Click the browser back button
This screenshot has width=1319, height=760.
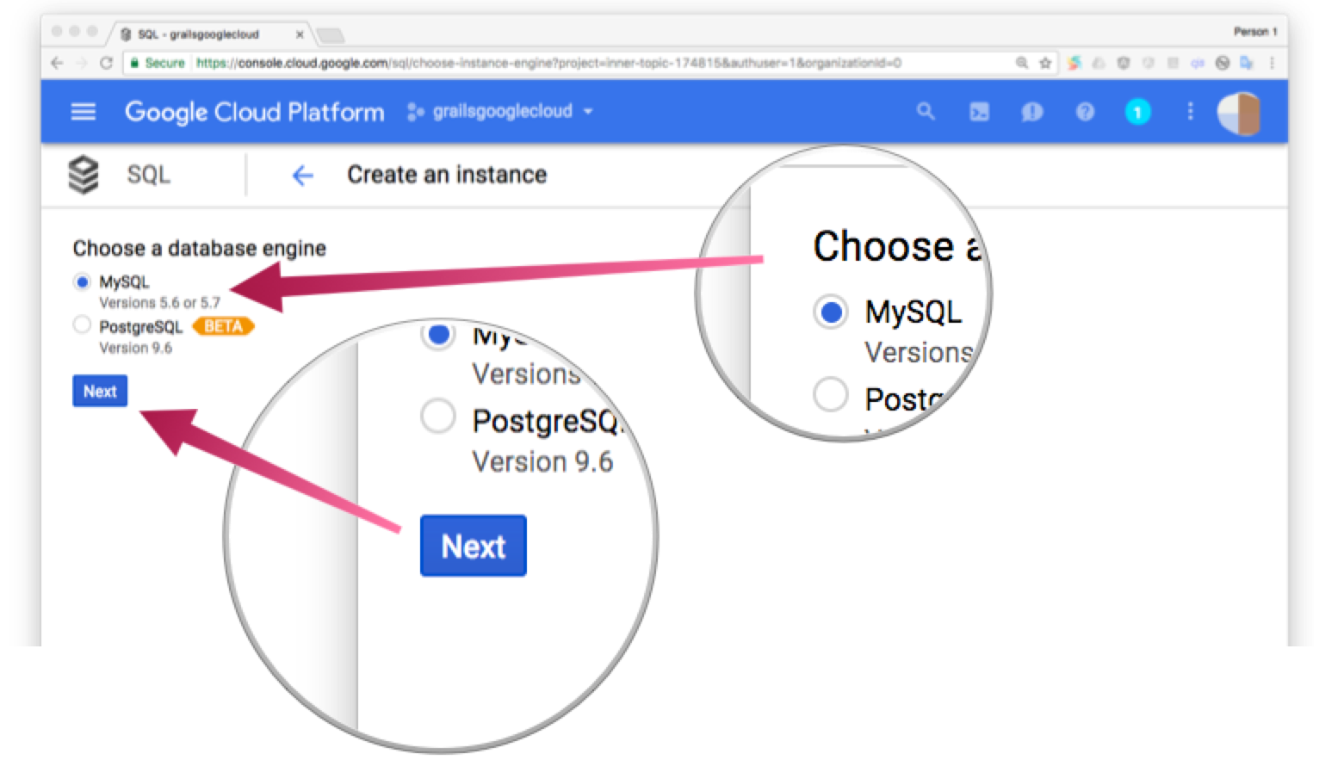click(x=57, y=63)
